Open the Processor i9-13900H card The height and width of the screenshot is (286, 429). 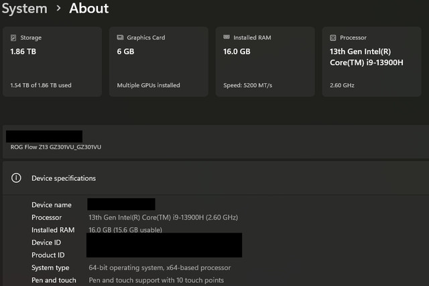pyautogui.click(x=371, y=62)
